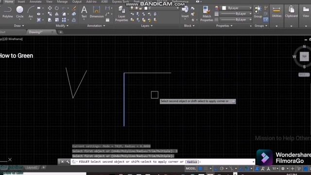Click the Match Properties tool

tap(207, 14)
